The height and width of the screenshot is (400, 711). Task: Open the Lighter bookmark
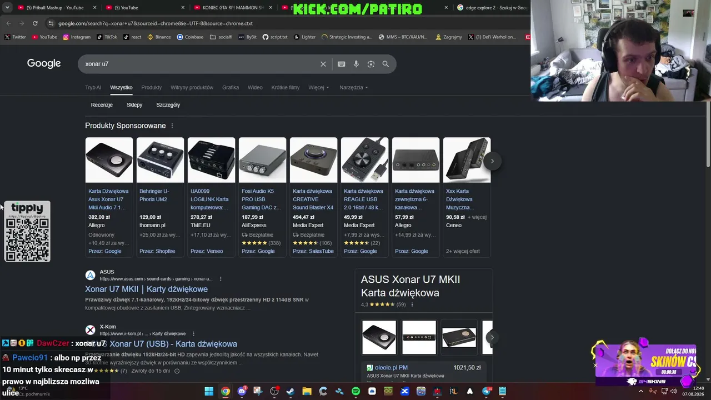(304, 37)
